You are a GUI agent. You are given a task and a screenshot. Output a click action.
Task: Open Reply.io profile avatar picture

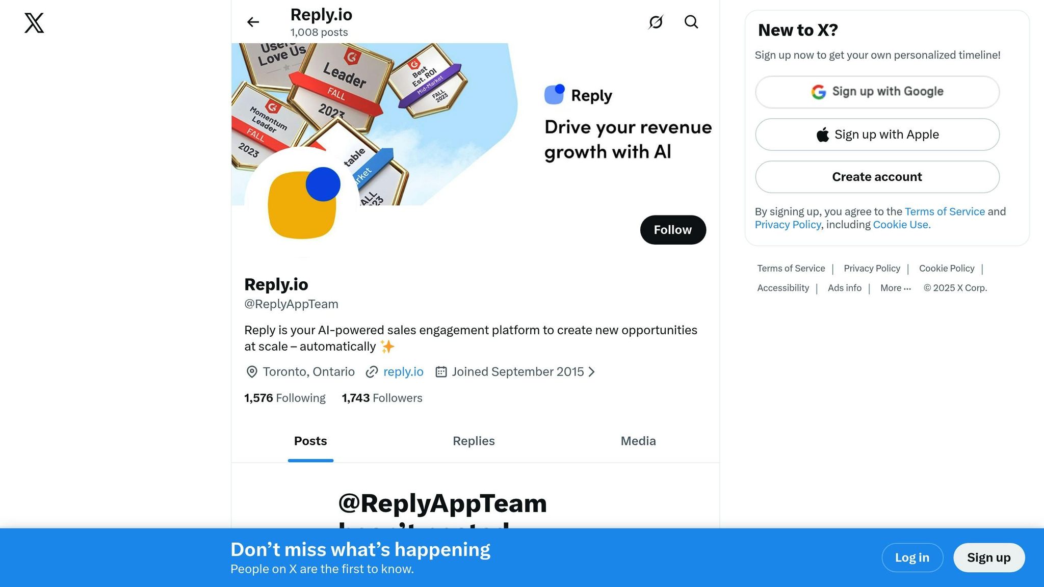click(303, 203)
